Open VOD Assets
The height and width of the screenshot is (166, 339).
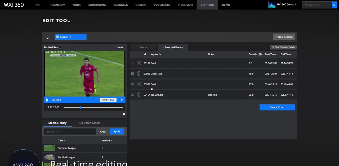162,5
